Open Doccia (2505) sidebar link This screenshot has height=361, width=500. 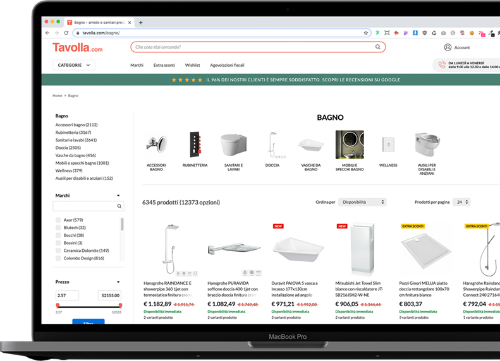point(68,148)
